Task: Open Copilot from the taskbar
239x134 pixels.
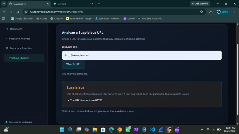Action: (x=87, y=130)
